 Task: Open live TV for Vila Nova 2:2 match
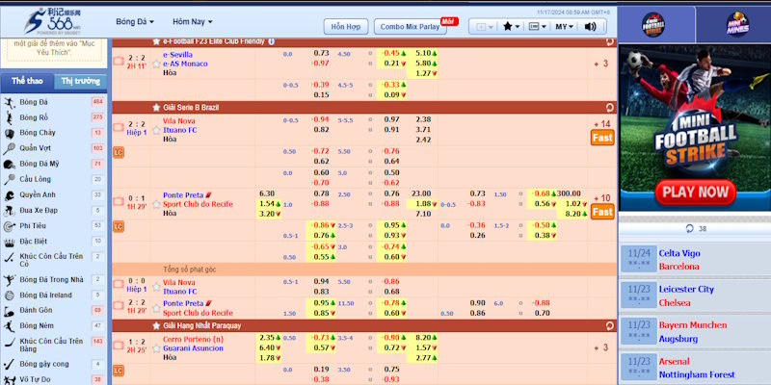point(118,128)
